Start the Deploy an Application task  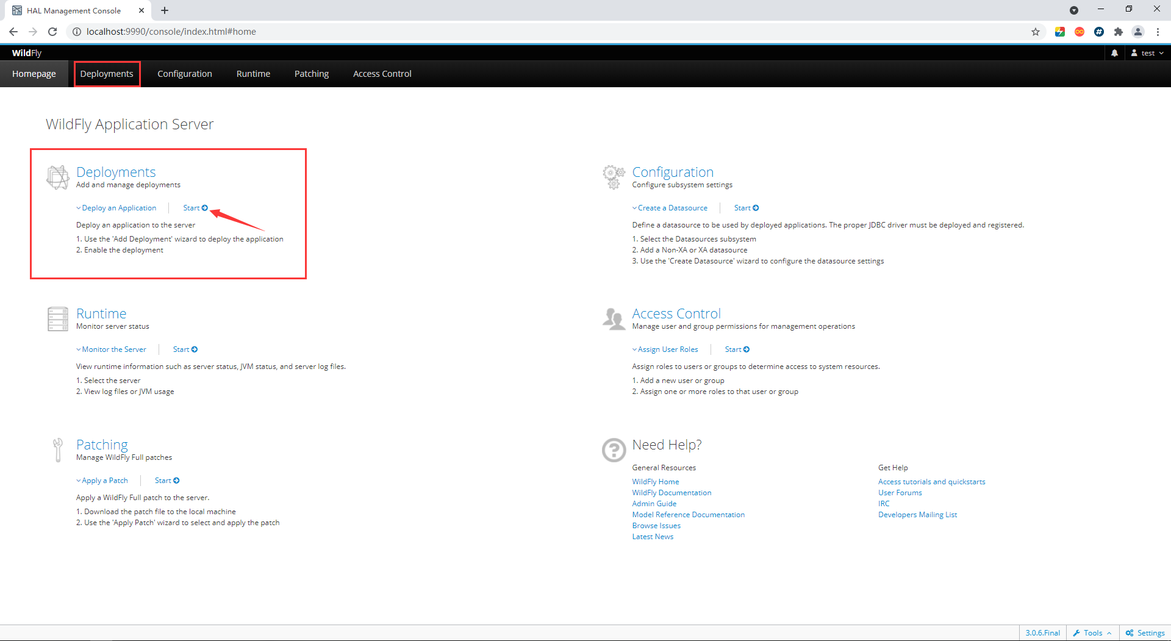(195, 208)
